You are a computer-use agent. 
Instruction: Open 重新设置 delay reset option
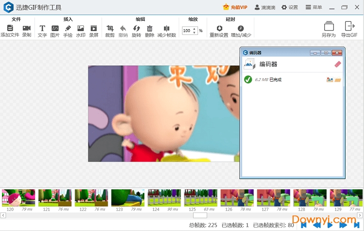coord(219,29)
